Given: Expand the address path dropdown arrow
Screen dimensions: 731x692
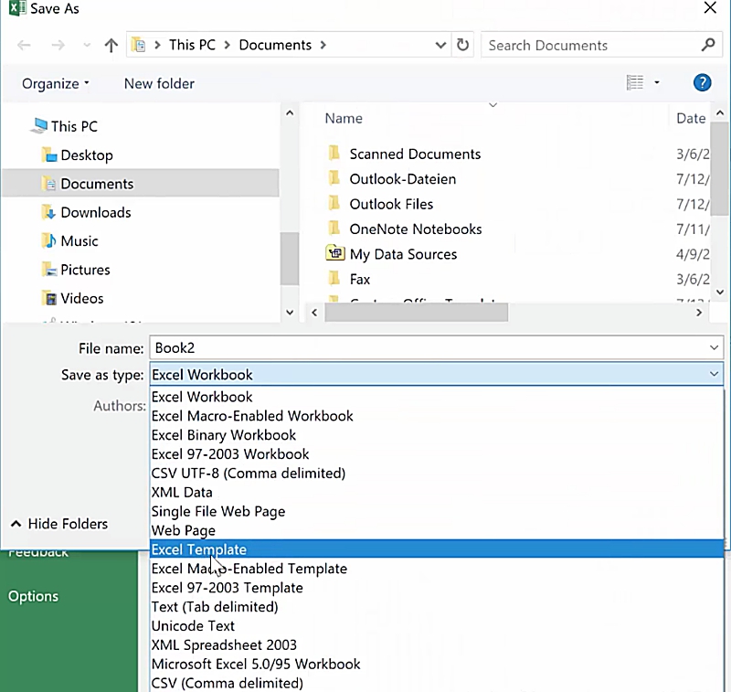Looking at the screenshot, I should tap(440, 45).
